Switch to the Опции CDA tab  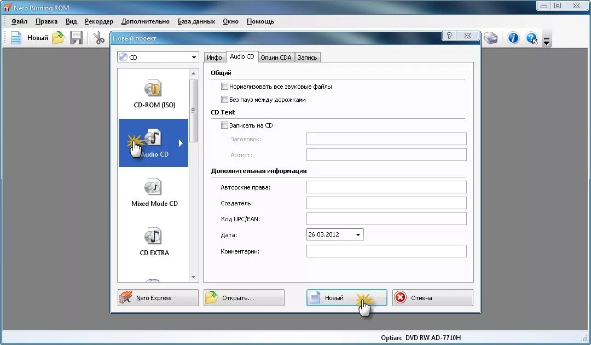pos(276,58)
